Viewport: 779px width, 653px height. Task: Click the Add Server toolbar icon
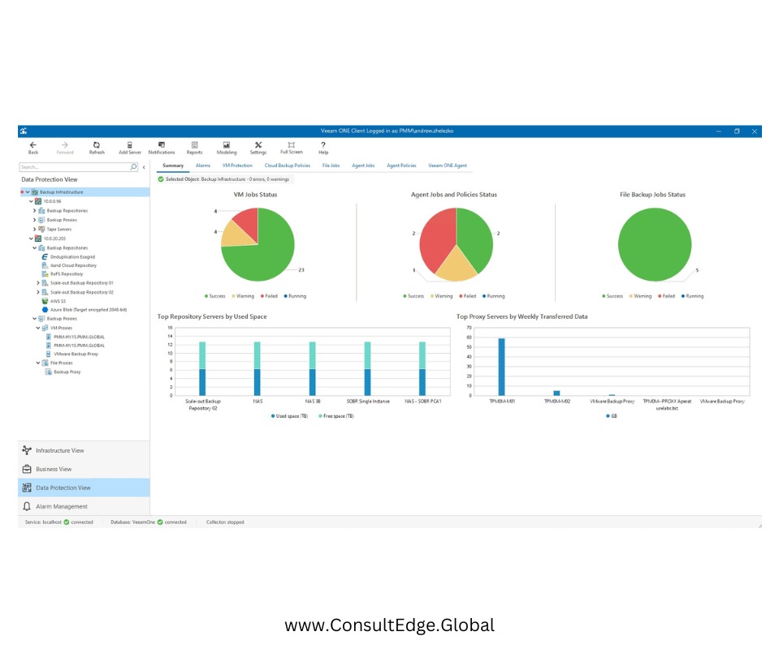[x=130, y=145]
